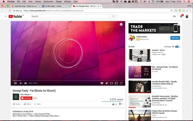The width and height of the screenshot is (193, 121).
Task: Switch to the Add New Post tab
Action: (26, 6)
